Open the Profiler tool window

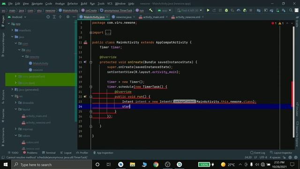click(x=82, y=153)
